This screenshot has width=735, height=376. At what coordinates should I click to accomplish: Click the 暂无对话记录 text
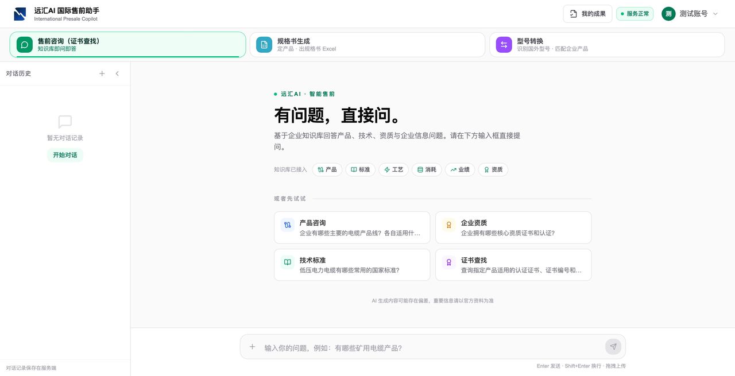pyautogui.click(x=65, y=138)
